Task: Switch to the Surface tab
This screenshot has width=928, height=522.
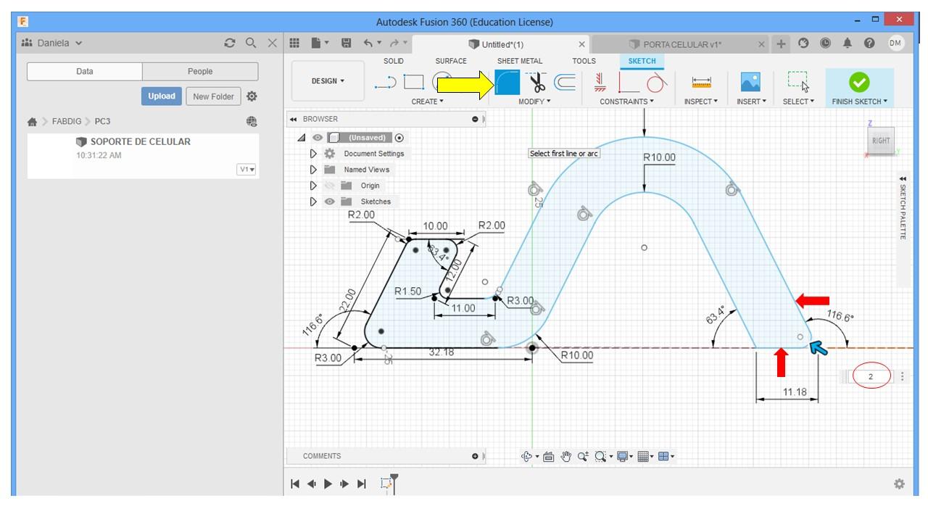Action: coord(451,61)
